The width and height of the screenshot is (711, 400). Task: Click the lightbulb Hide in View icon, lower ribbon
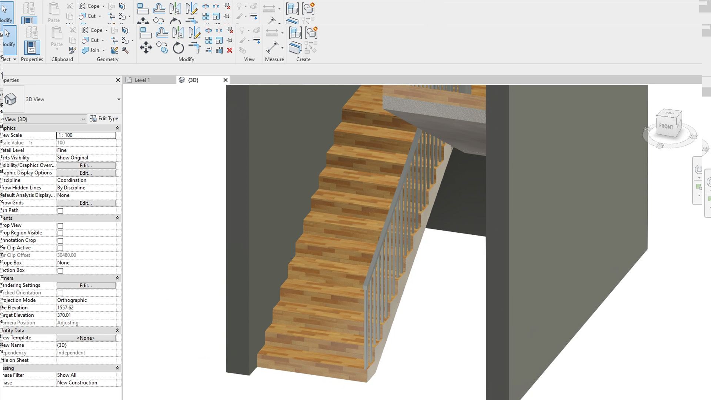(242, 30)
